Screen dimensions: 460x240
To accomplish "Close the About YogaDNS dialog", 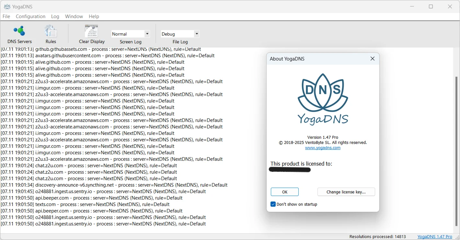I will (x=373, y=59).
